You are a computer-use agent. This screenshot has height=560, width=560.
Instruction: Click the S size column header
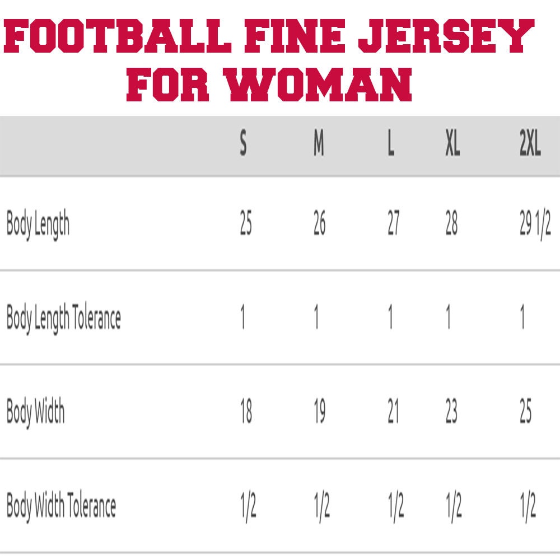tap(243, 143)
